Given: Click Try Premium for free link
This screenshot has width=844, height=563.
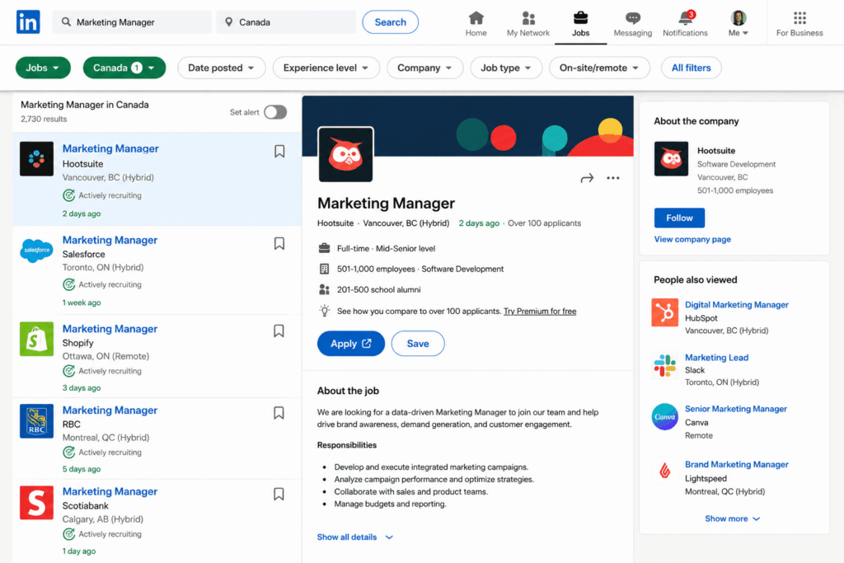Looking at the screenshot, I should tap(540, 311).
